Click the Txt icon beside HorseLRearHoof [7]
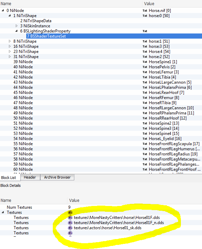The height and width of the screenshot is (249, 202). tap(145, 93)
